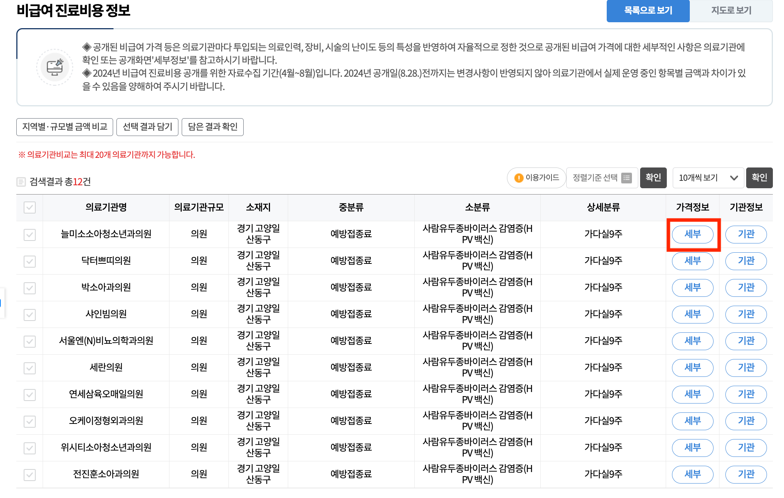The width and height of the screenshot is (784, 498).
Task: Open the 10개씩 보기 dropdown
Action: [708, 178]
